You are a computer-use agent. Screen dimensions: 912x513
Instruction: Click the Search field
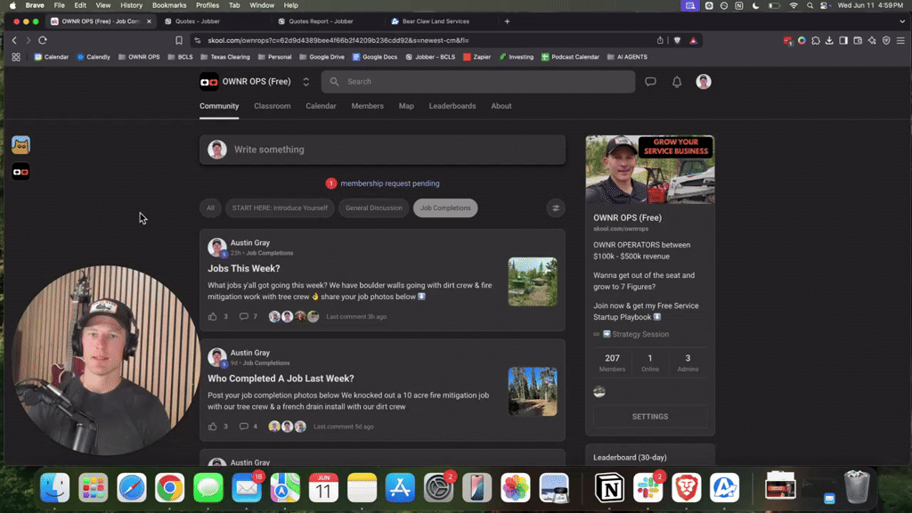tap(478, 81)
